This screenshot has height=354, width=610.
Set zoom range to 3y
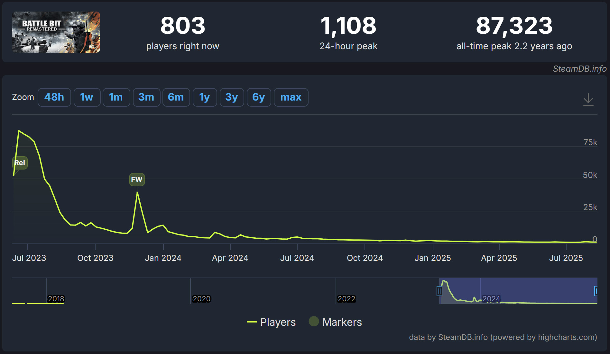click(232, 97)
